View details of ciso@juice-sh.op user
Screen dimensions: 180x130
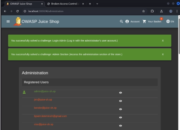click(x=121, y=126)
